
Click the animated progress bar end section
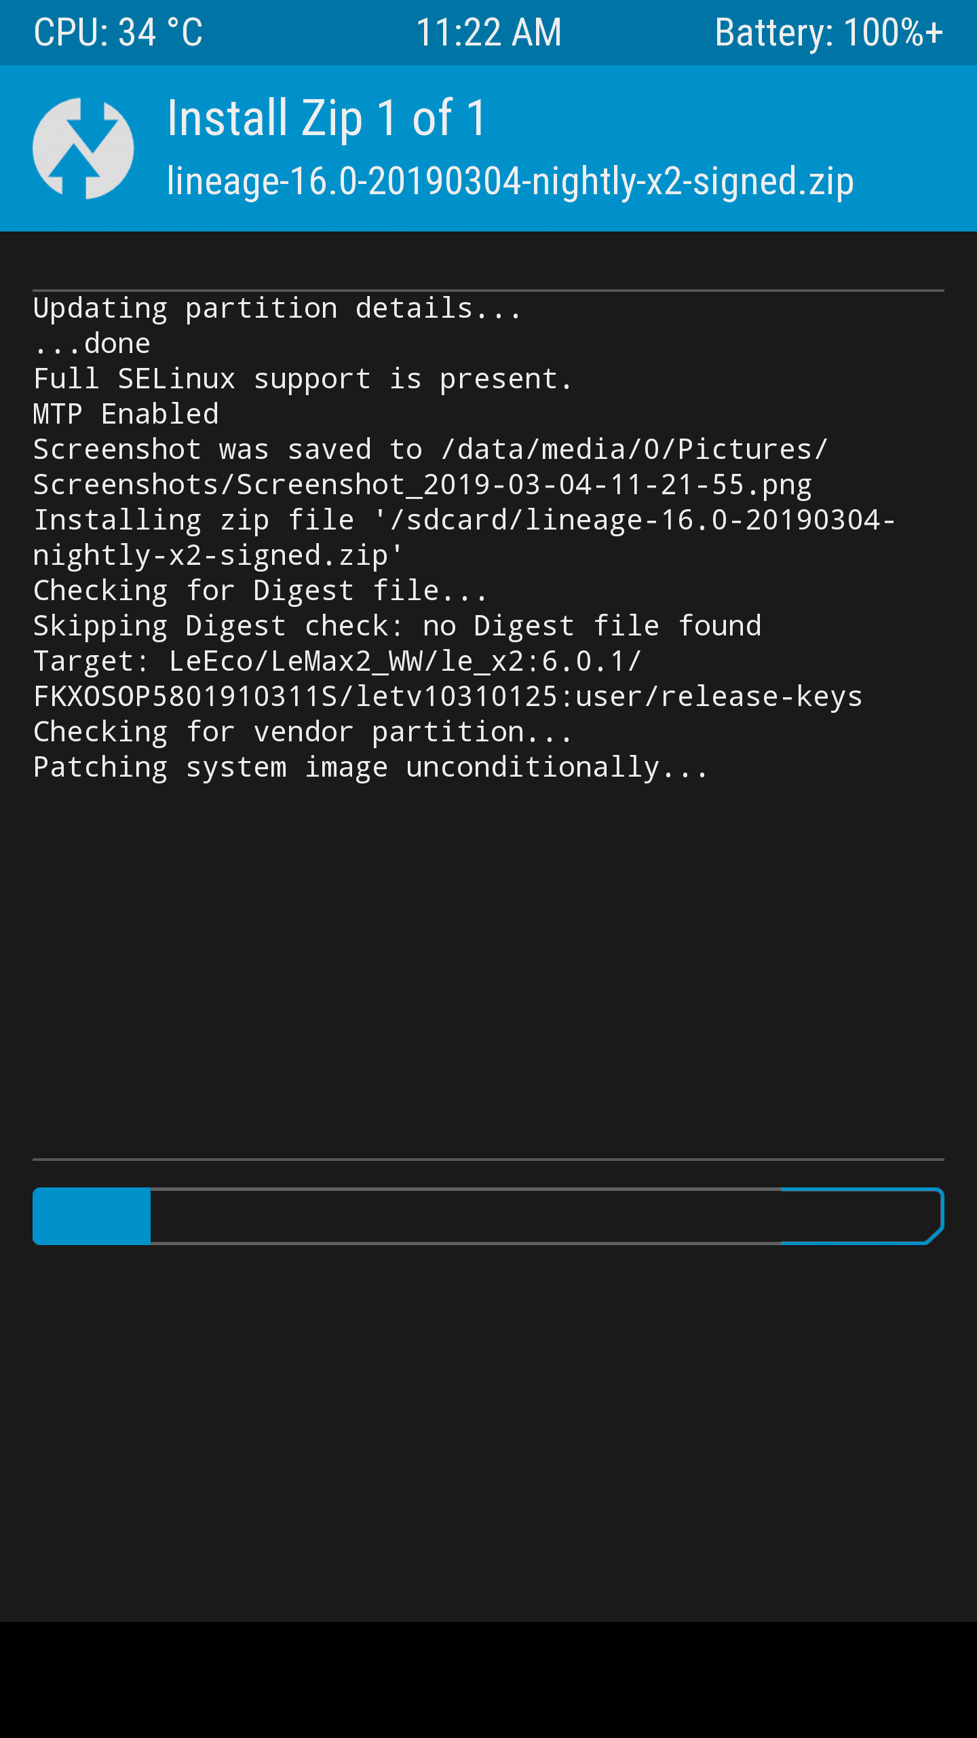862,1216
